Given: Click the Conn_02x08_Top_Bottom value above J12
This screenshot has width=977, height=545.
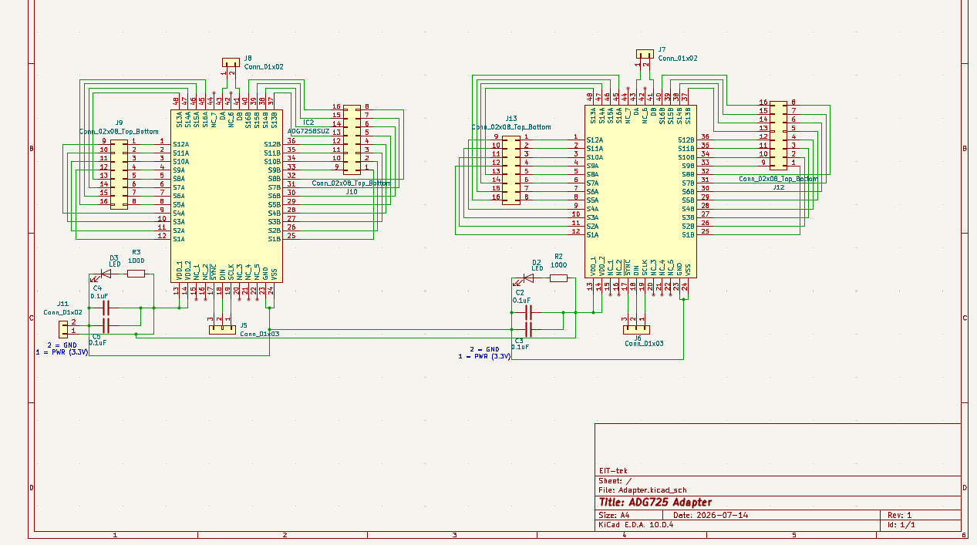Looking at the screenshot, I should (x=778, y=179).
